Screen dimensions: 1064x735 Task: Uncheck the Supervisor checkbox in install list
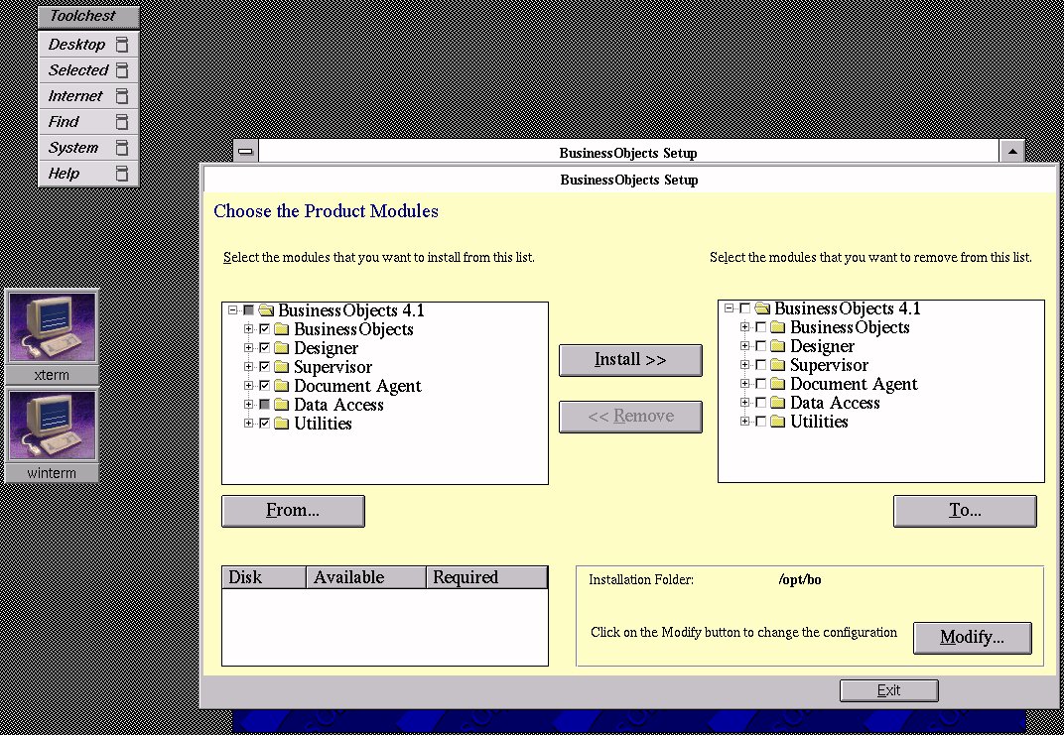pyautogui.click(x=264, y=367)
